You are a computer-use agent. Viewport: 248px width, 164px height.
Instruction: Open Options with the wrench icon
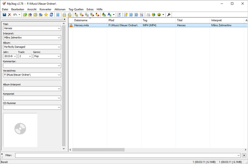coord(169,15)
